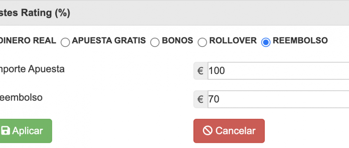This screenshot has width=349, height=148.
Task: Click the REEMBOLSO label text
Action: tap(300, 41)
